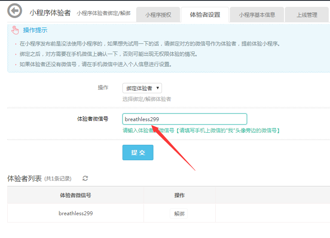
Task: Click the 体验者微信号 column header
Action: coord(76,195)
